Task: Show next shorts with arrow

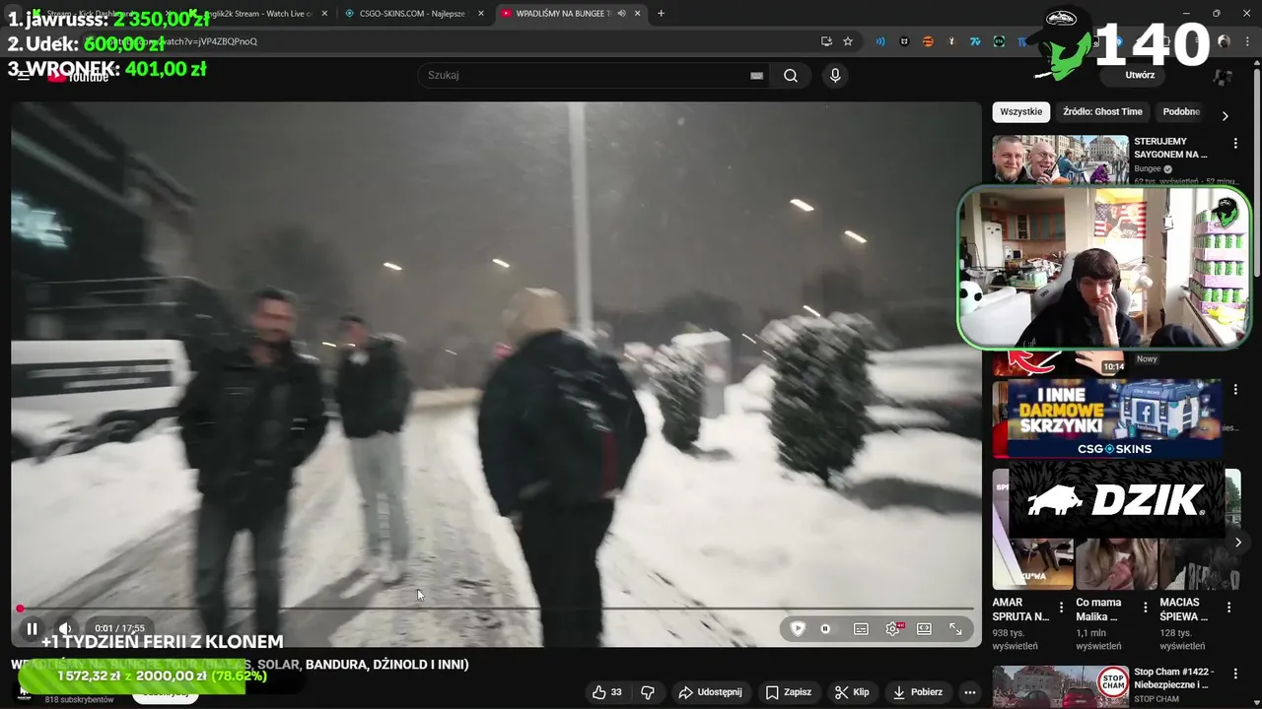Action: coord(1237,542)
